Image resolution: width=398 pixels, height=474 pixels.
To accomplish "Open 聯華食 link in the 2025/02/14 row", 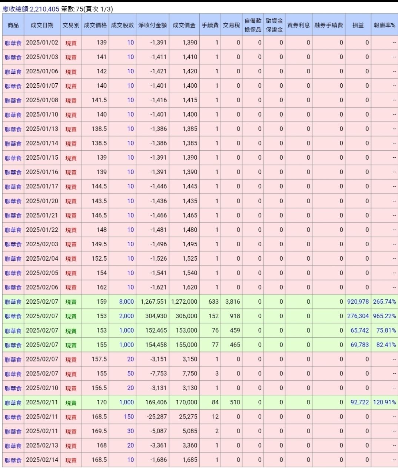I will [13, 460].
